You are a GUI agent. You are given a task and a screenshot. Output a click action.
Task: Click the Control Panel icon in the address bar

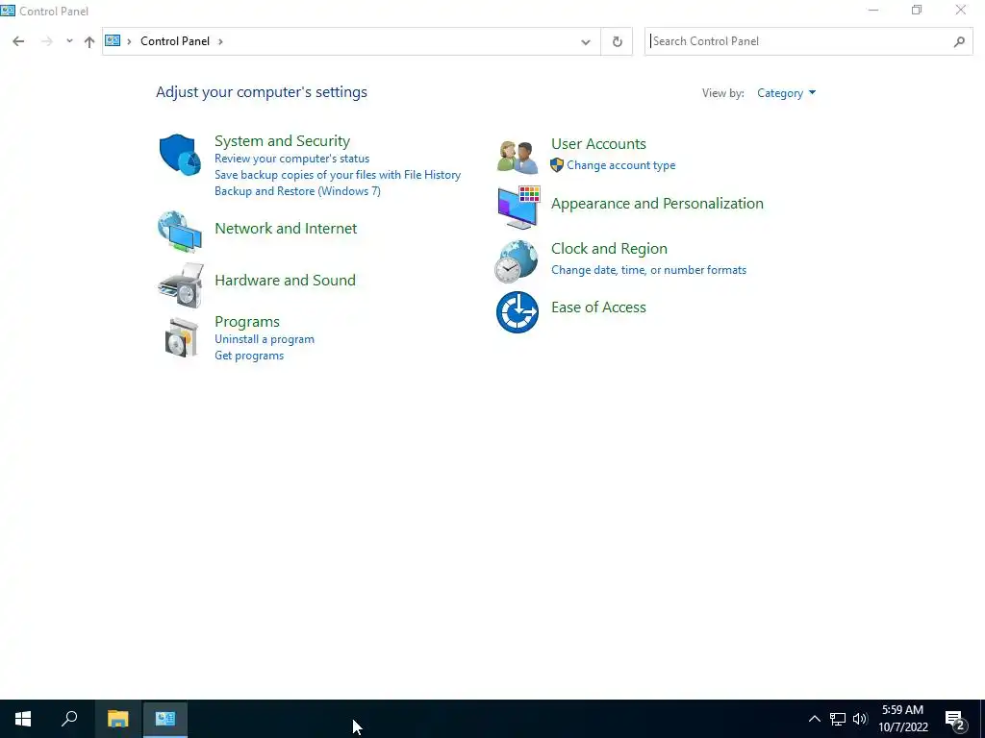(x=113, y=40)
